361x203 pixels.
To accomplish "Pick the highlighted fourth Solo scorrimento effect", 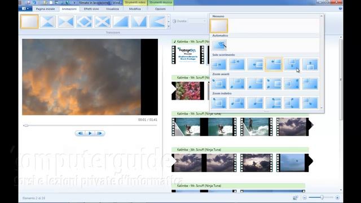I will click(x=274, y=64).
